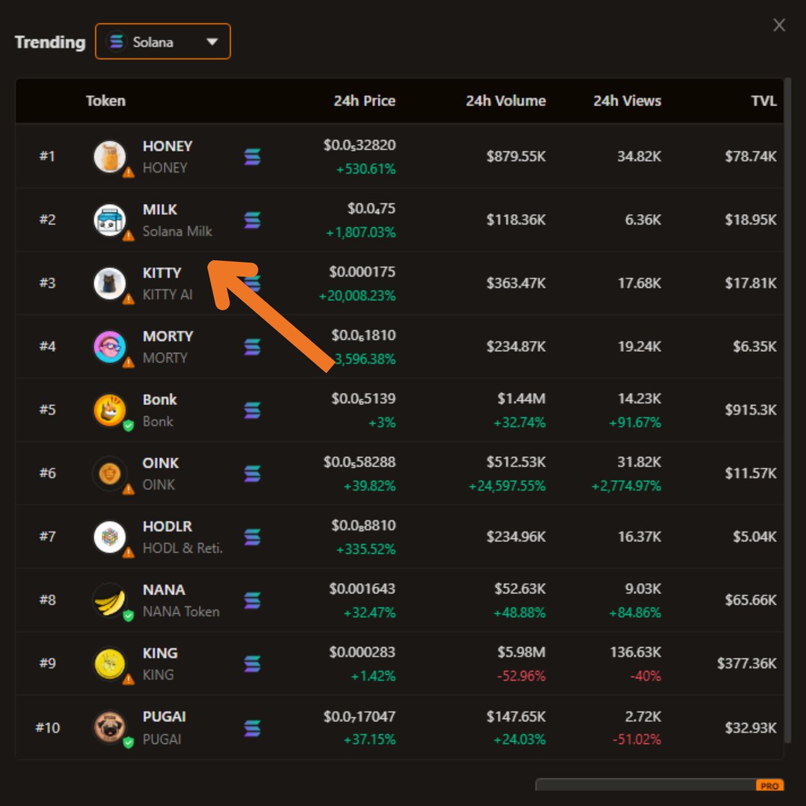The width and height of the screenshot is (806, 806).
Task: Open the OINK token name
Action: pyautogui.click(x=161, y=463)
